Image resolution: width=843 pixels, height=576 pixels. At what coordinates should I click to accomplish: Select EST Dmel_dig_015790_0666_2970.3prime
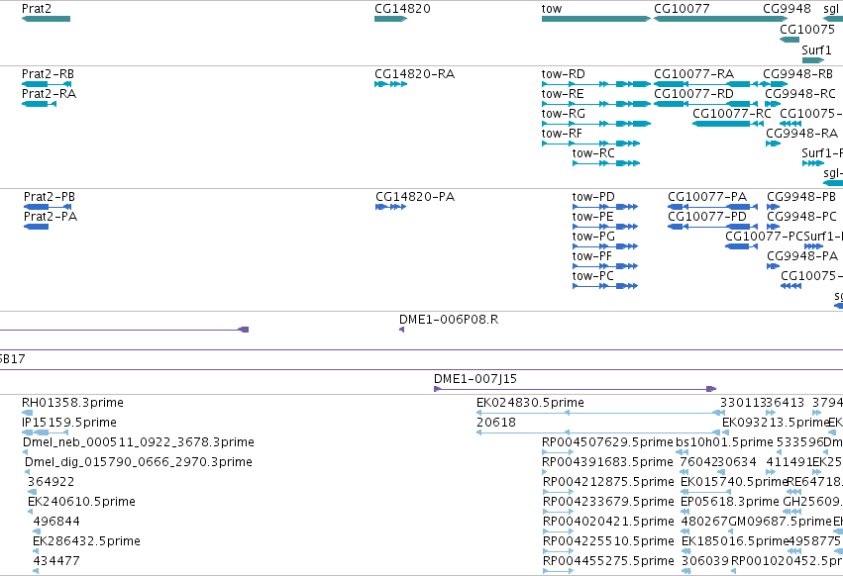click(x=28, y=472)
